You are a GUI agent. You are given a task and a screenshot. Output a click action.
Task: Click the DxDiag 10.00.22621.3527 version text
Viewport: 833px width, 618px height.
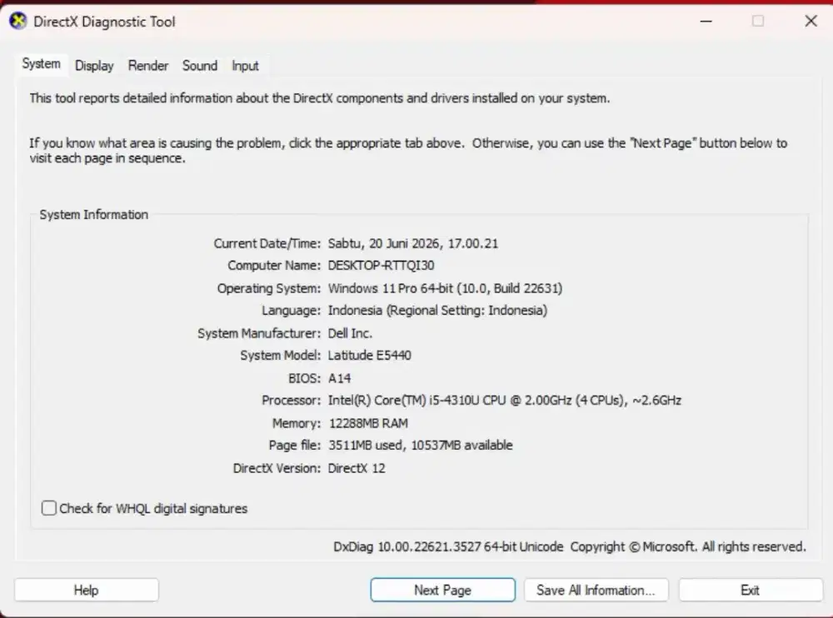448,546
